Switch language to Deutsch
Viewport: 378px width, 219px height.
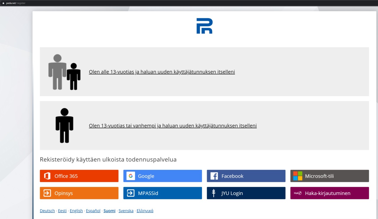(47, 211)
